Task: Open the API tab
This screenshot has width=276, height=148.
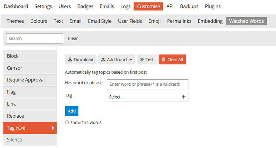Action: [170, 6]
